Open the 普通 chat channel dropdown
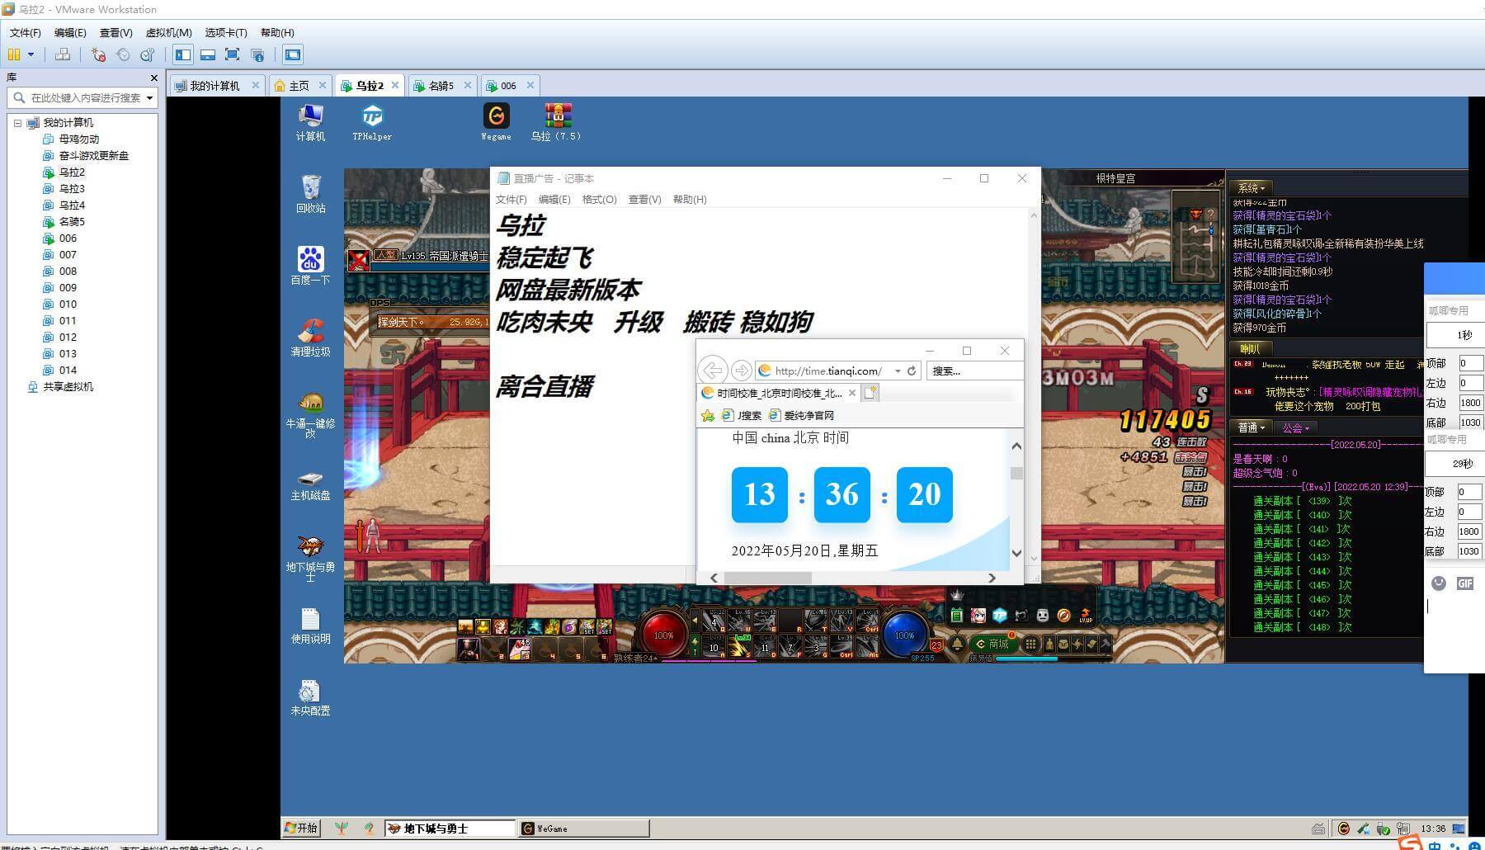 (x=1252, y=427)
